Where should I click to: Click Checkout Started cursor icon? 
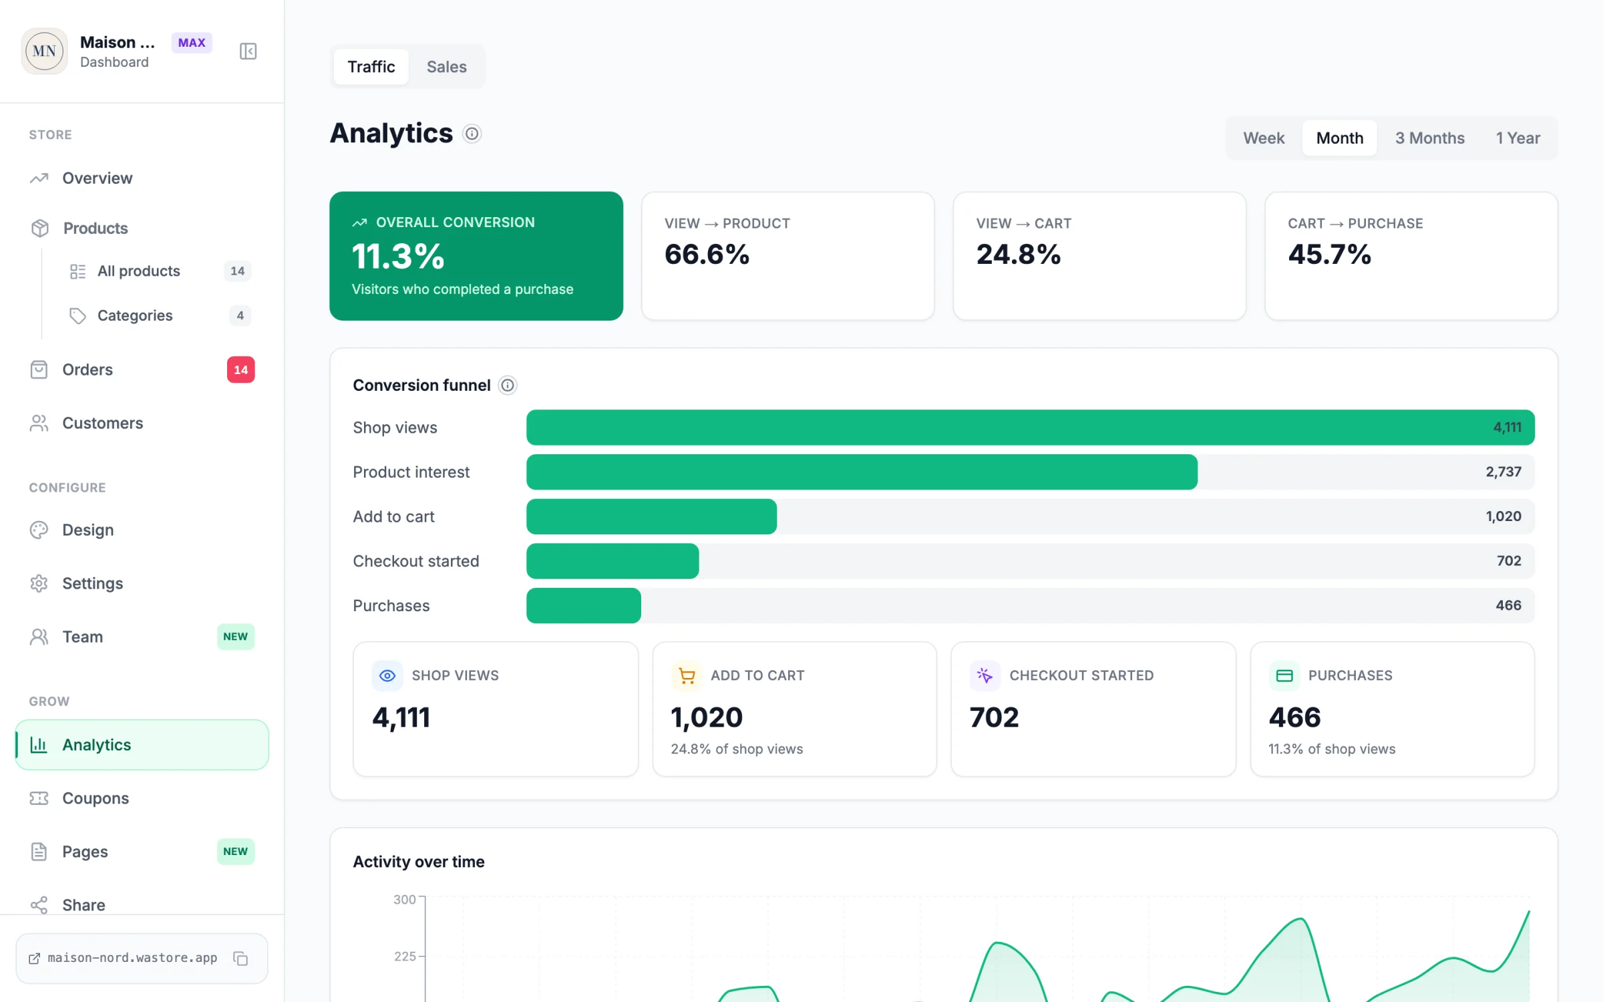985,675
